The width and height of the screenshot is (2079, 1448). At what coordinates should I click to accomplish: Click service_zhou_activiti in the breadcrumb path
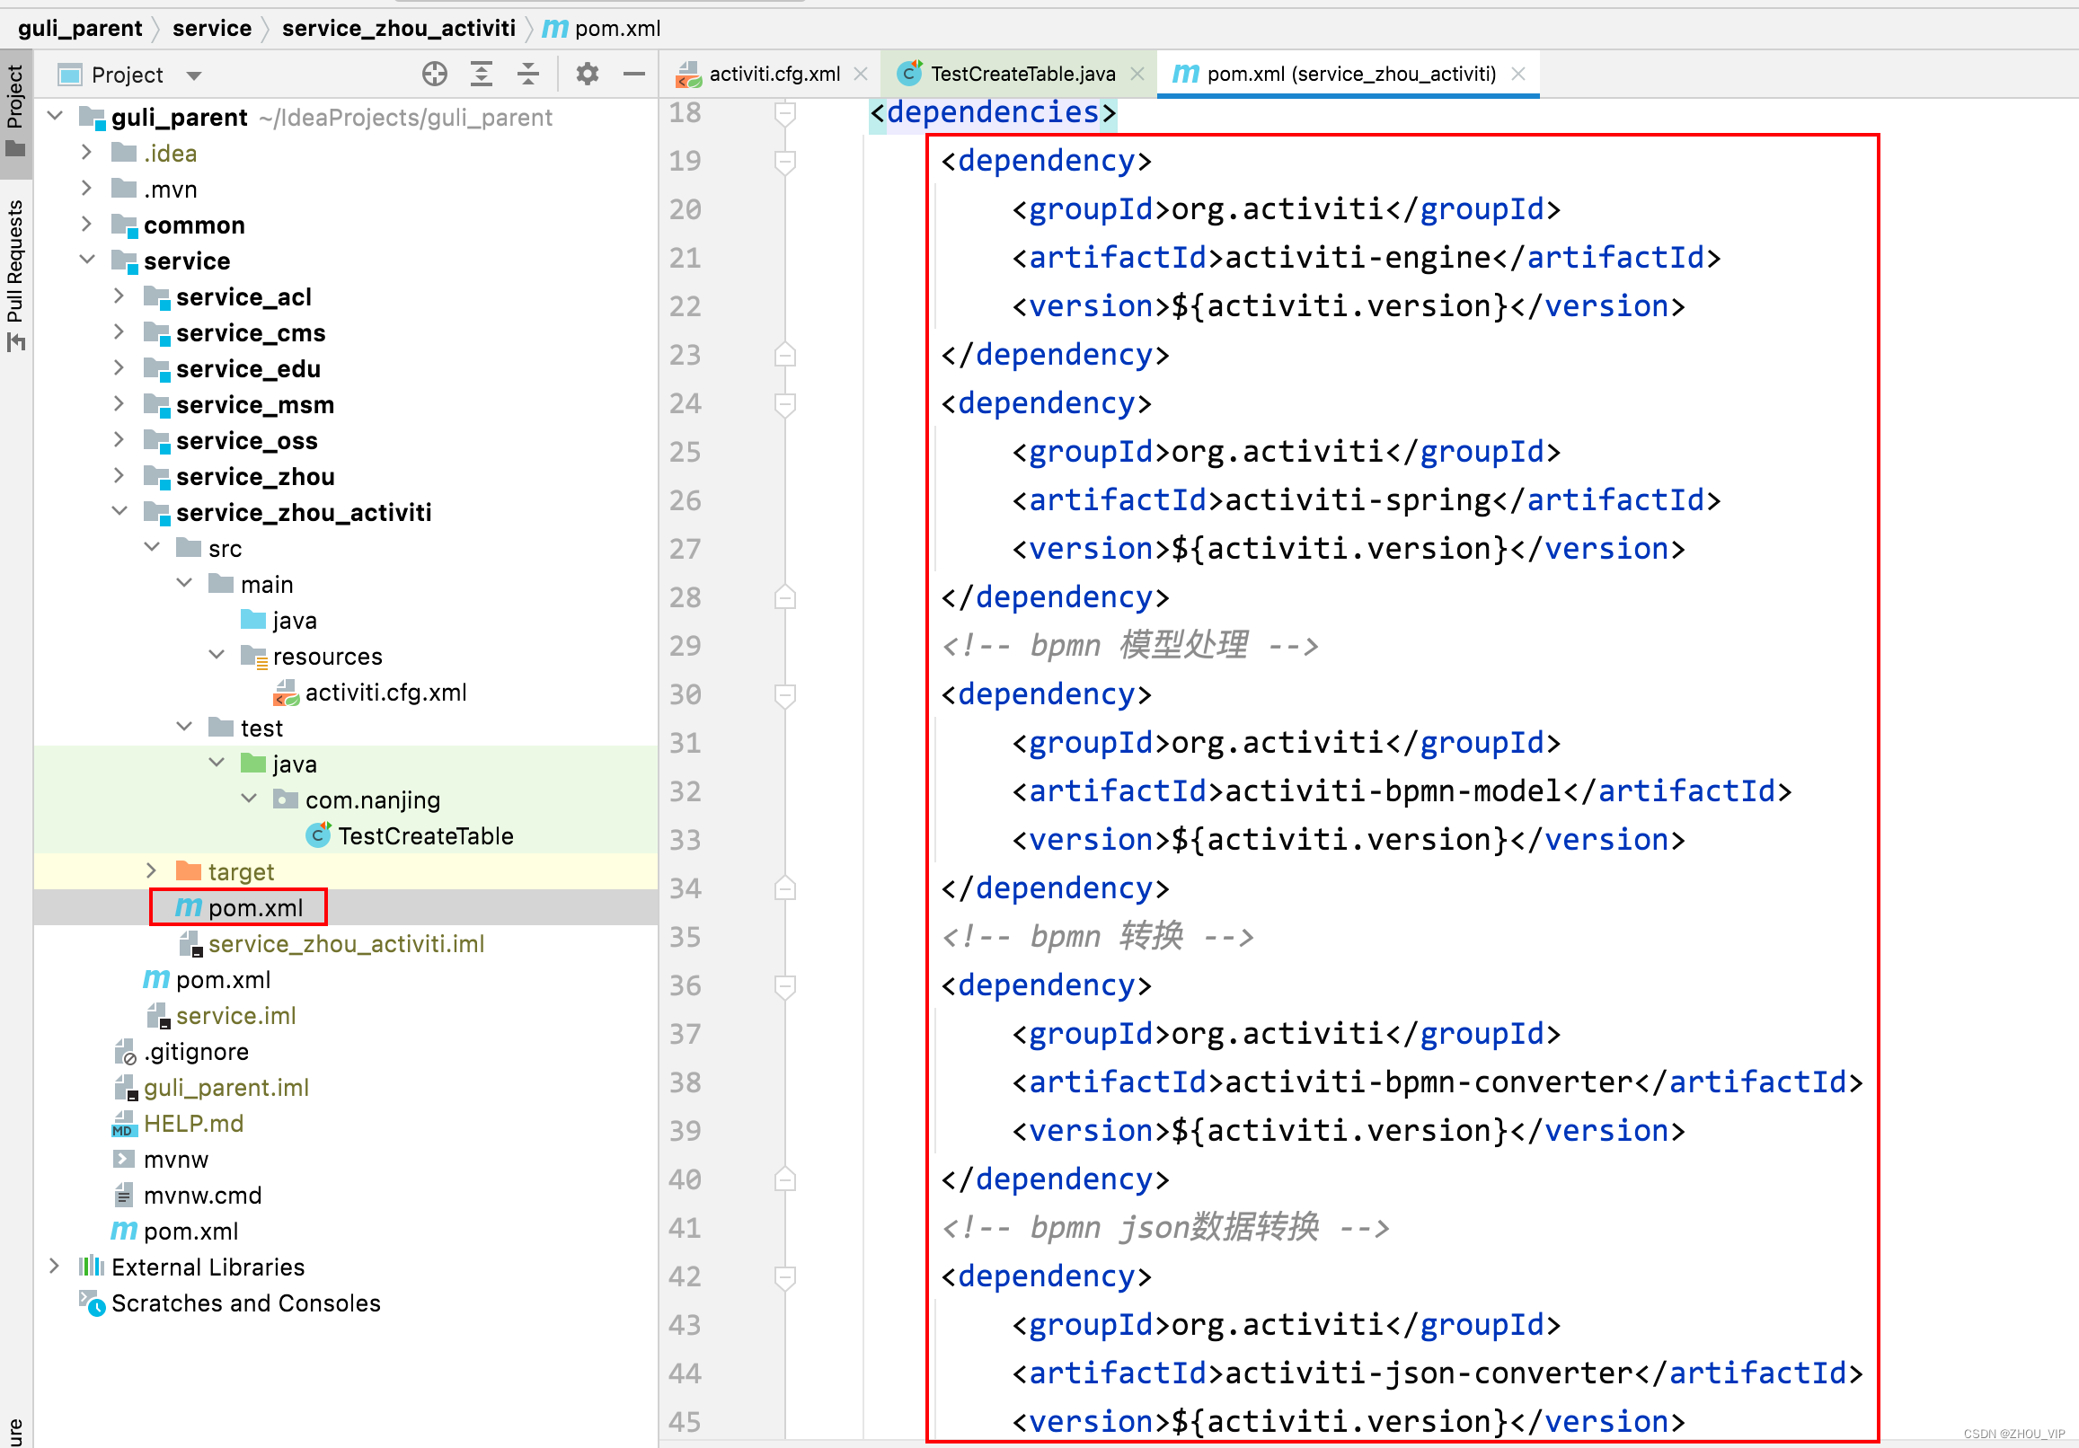click(398, 28)
